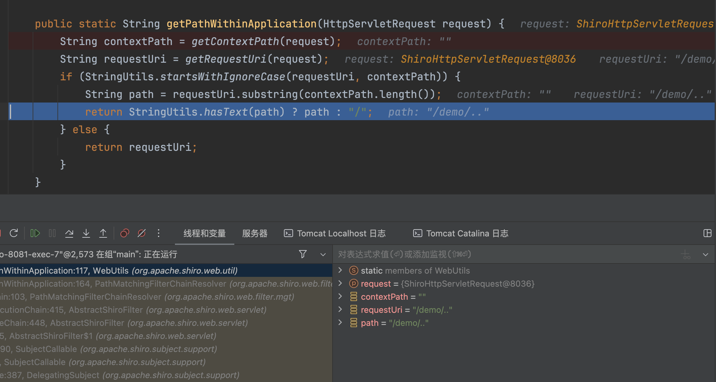Open the debugger more actions menu
The height and width of the screenshot is (382, 716).
tap(159, 233)
